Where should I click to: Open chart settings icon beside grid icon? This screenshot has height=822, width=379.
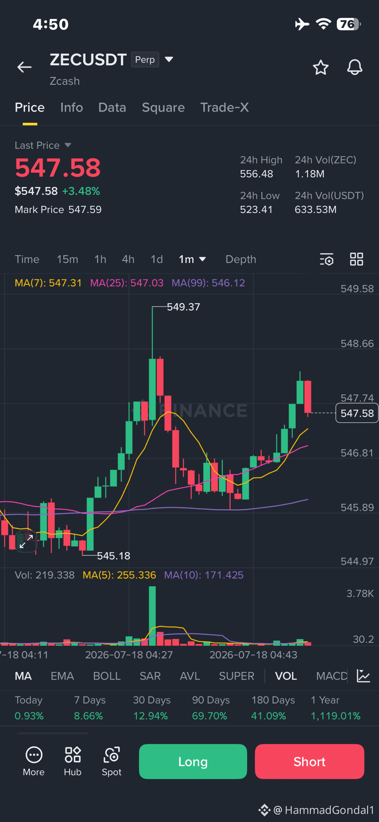click(x=326, y=259)
